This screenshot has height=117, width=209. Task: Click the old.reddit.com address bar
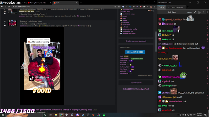click(x=64, y=6)
